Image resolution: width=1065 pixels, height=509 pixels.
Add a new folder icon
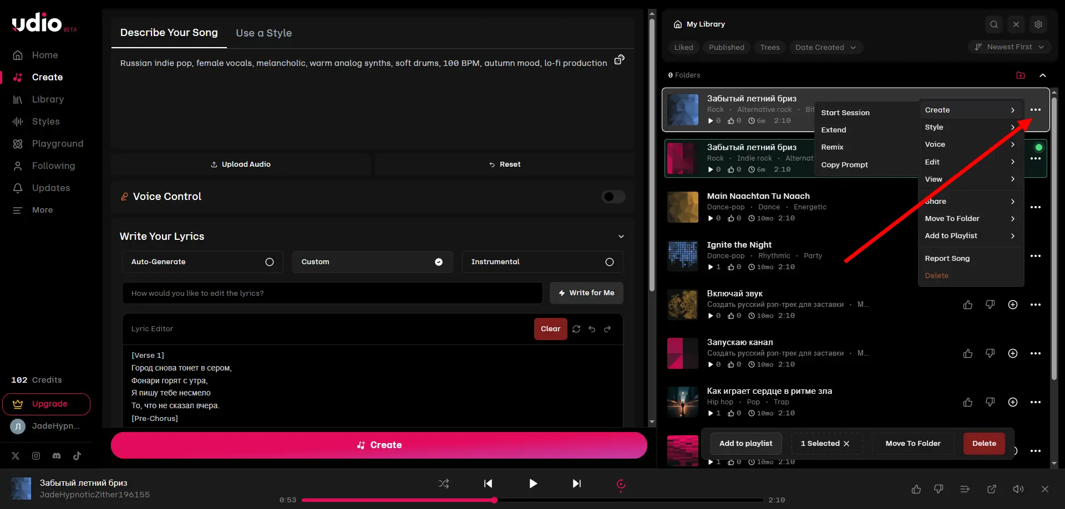pos(1021,75)
